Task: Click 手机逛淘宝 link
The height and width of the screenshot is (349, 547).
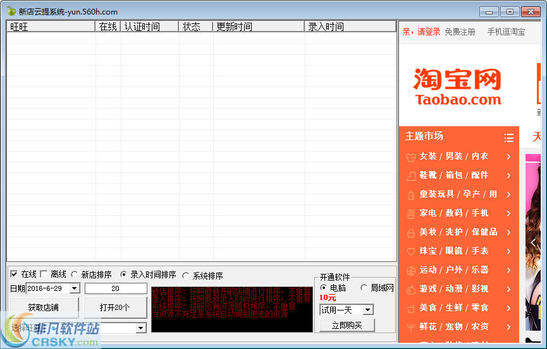Action: pos(506,32)
